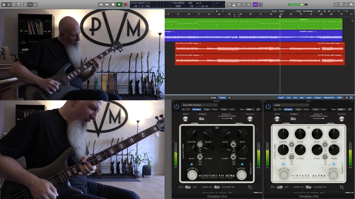Stop playback with the Stop button
Image resolution: width=355 pixels, height=199 pixels.
[x=113, y=4]
